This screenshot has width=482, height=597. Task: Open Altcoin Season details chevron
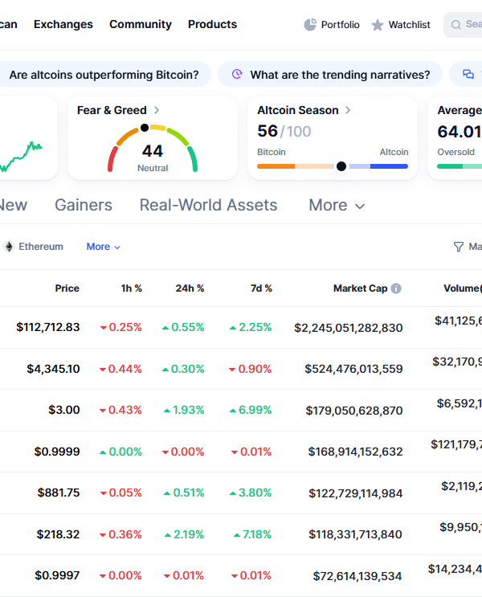pyautogui.click(x=348, y=110)
